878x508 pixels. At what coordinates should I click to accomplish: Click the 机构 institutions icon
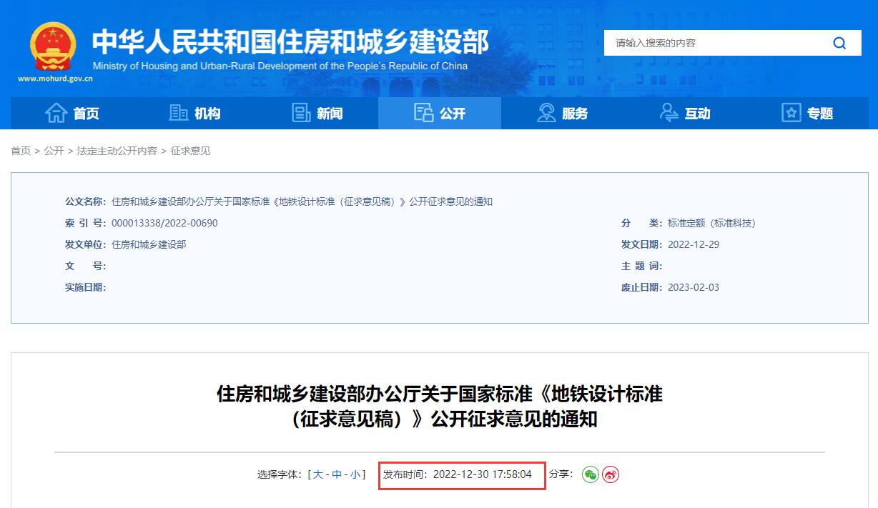pos(177,113)
